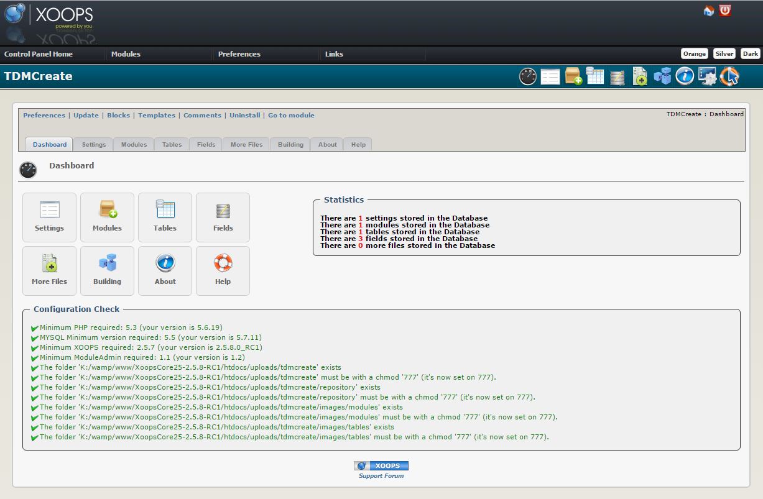The height and width of the screenshot is (499, 763).
Task: Open the Dashboard gauge icon in TDMCreate toolbar
Action: [528, 76]
